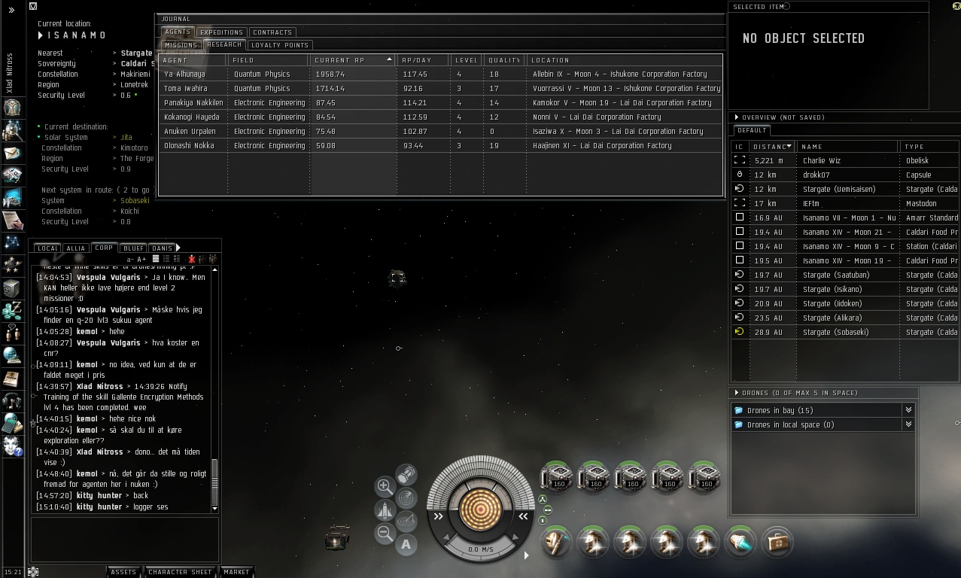Image resolution: width=961 pixels, height=578 pixels.
Task: Open the scanner button on HUD
Action: (x=406, y=497)
